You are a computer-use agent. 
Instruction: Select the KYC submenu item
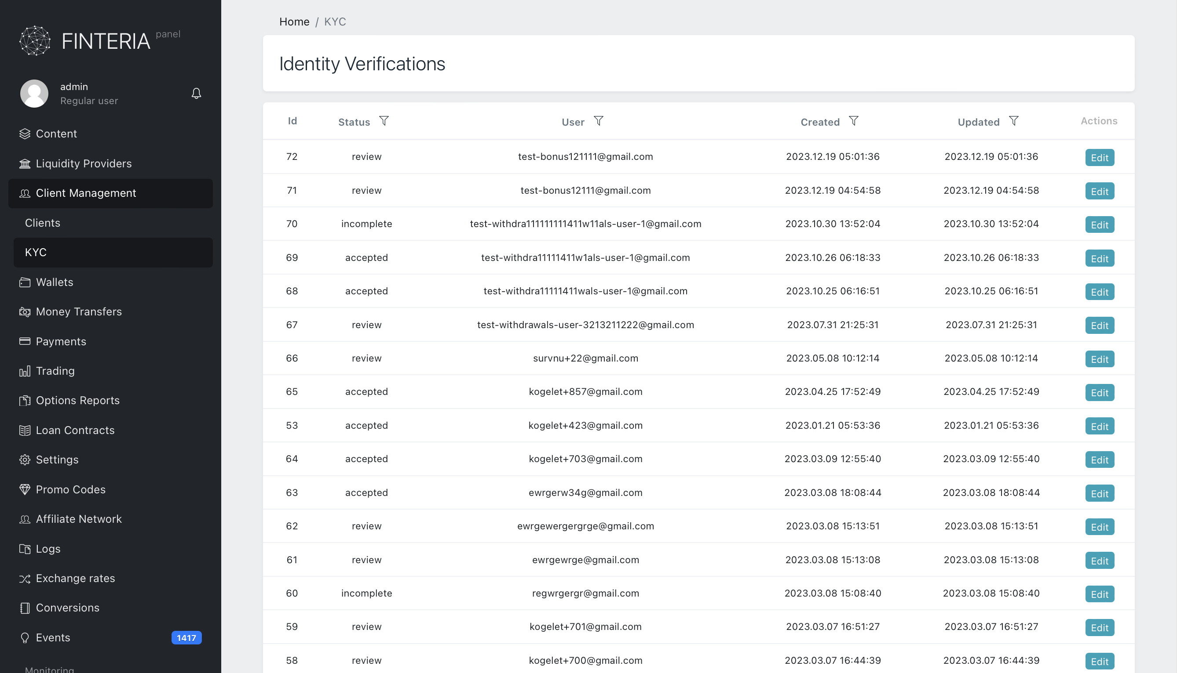(x=36, y=252)
